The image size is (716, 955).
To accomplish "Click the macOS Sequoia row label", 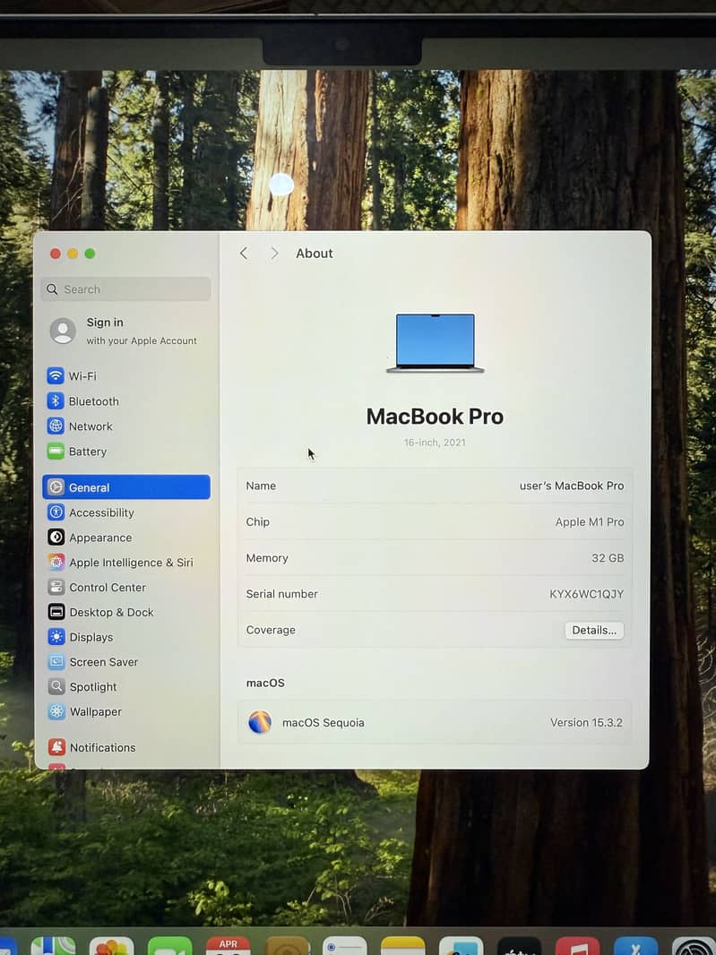I will pos(323,723).
